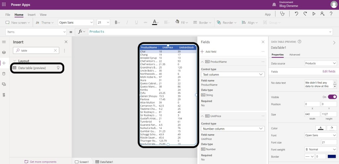Image resolution: width=339 pixels, height=164 pixels.
Task: Click the Bold formatting button
Action: 116,22
